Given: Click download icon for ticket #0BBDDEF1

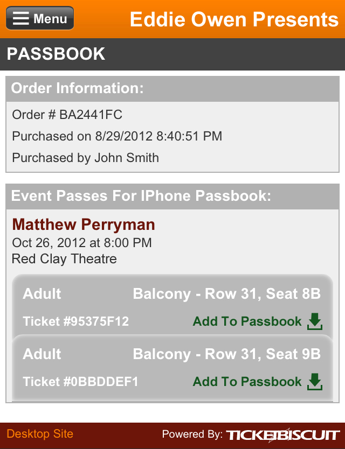Looking at the screenshot, I should point(315,382).
